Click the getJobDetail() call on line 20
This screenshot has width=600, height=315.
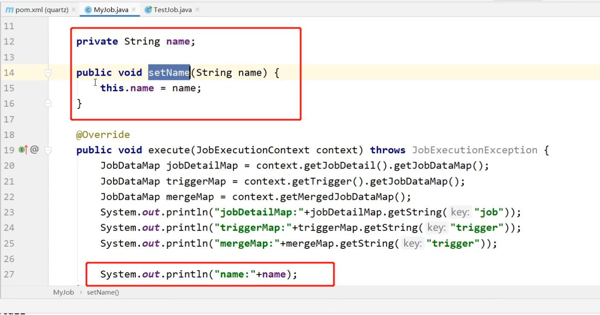(x=340, y=166)
